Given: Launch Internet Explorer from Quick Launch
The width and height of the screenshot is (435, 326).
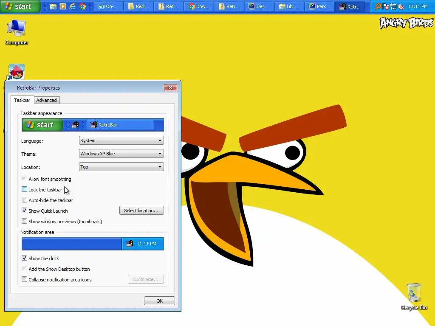Looking at the screenshot, I should tap(73, 6).
